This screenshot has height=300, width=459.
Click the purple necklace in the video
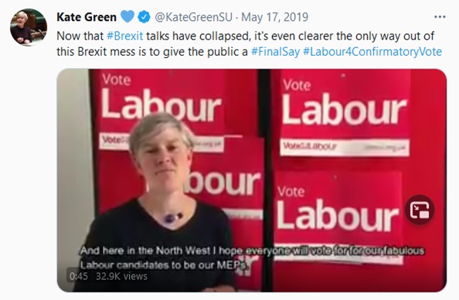pyautogui.click(x=173, y=217)
